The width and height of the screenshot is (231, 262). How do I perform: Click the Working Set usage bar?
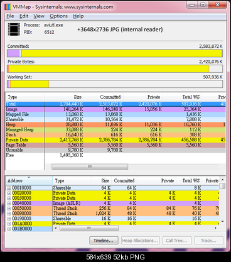[x=115, y=84]
